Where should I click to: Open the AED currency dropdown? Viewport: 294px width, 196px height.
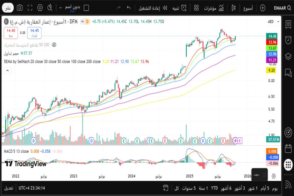273,22
